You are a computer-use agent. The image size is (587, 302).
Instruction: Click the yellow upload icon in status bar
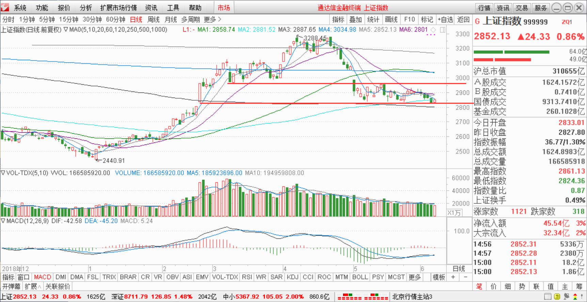point(557,297)
